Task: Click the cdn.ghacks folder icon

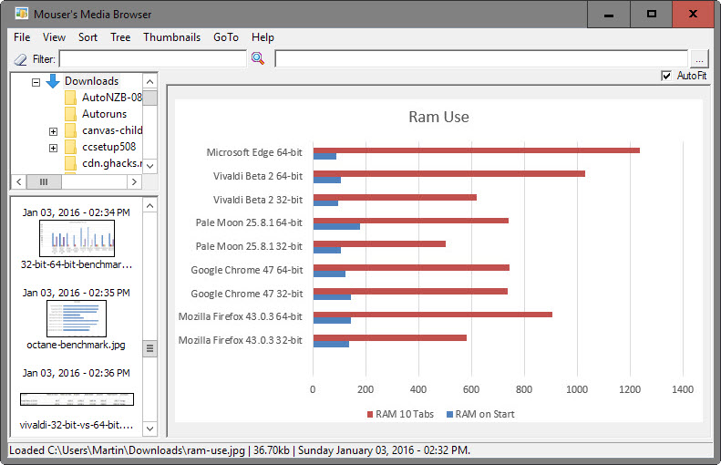Action: point(70,163)
